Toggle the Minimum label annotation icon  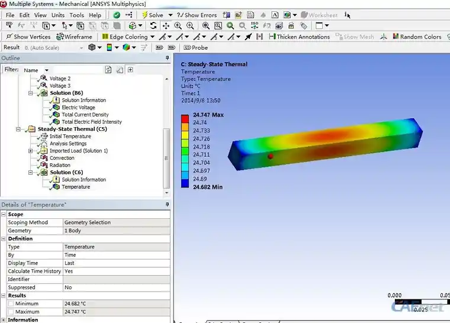coord(171,47)
